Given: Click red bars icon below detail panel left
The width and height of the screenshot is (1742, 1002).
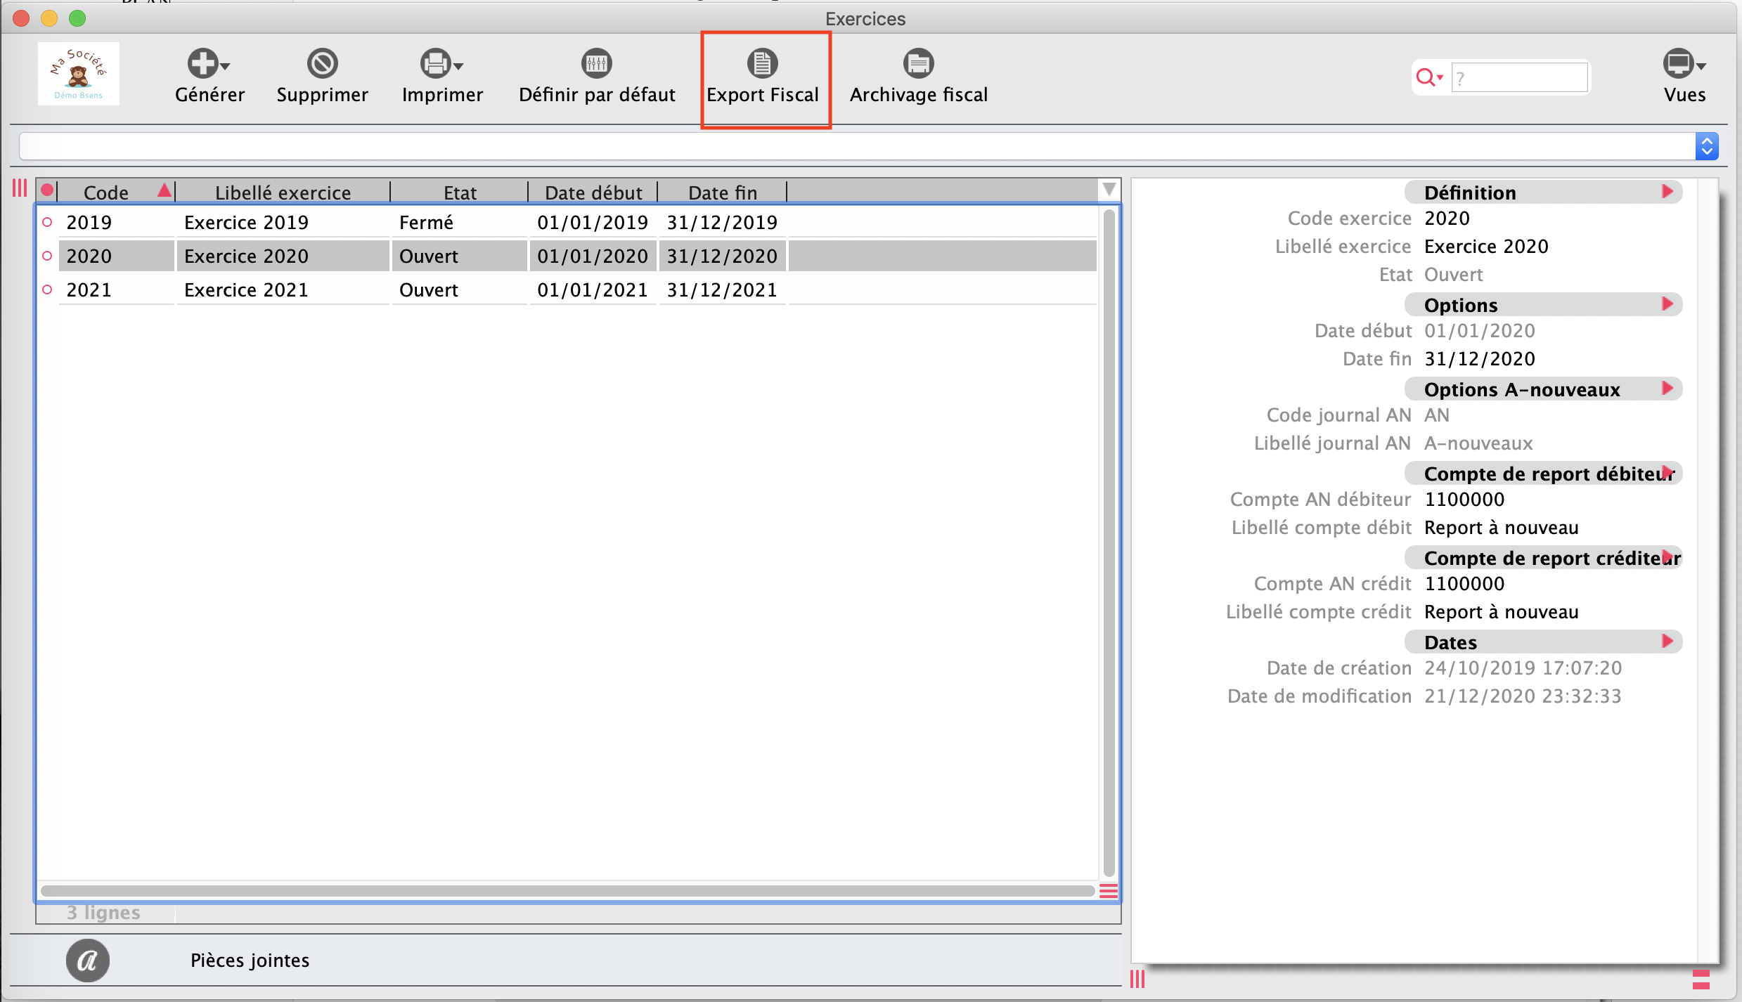Looking at the screenshot, I should [x=1137, y=979].
